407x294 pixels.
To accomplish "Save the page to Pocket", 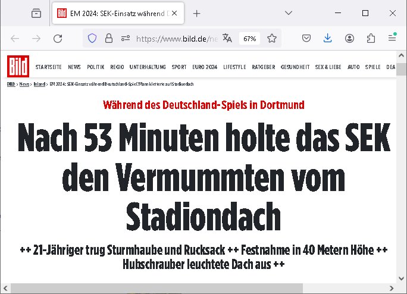I will (306, 39).
